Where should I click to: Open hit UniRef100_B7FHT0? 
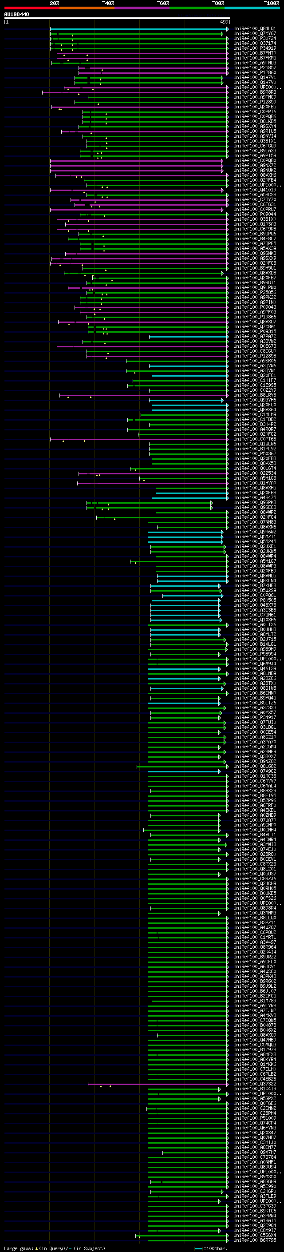254,53
